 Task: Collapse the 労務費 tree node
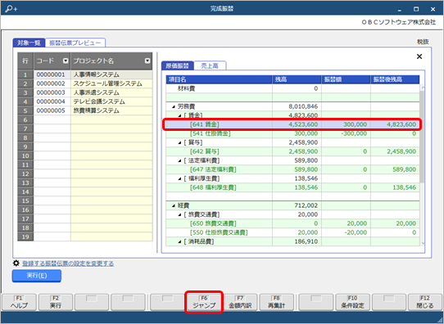coord(174,107)
